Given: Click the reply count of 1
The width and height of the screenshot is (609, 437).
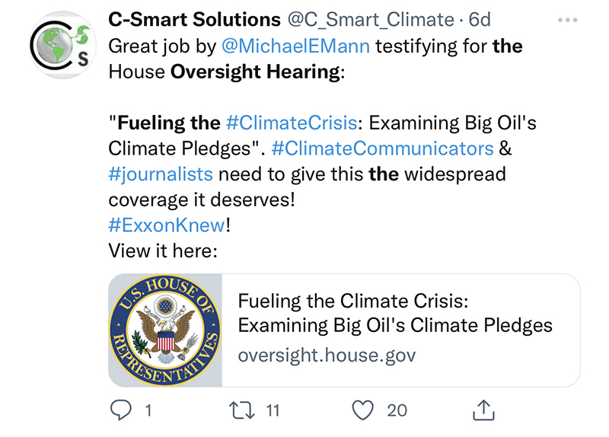Looking at the screenshot, I should (x=148, y=411).
